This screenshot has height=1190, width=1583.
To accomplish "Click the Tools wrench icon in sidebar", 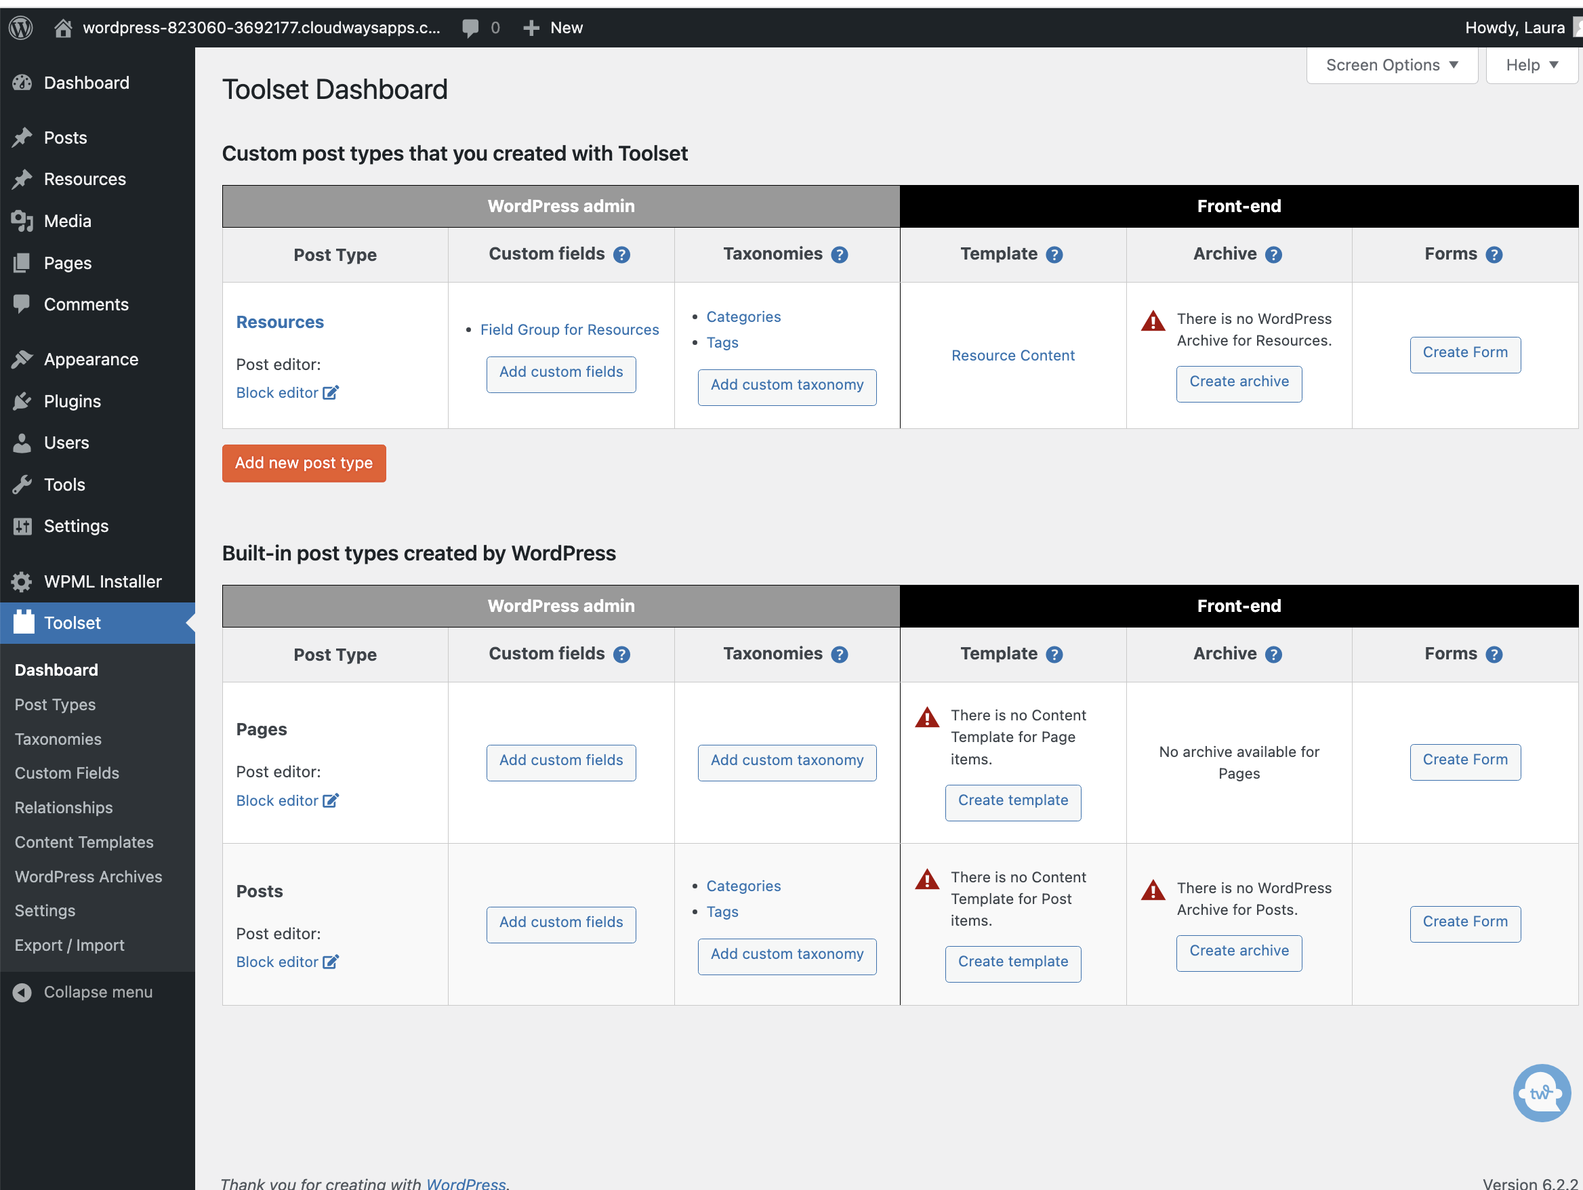I will [22, 485].
